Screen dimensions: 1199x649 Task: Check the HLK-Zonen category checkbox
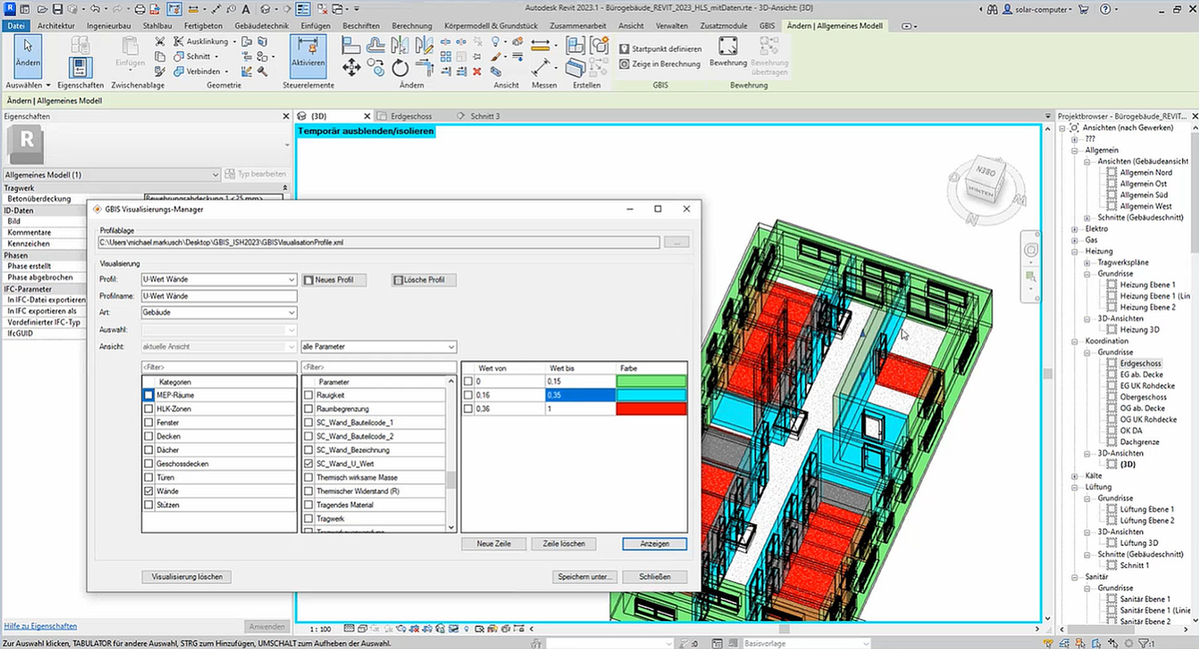pos(148,408)
